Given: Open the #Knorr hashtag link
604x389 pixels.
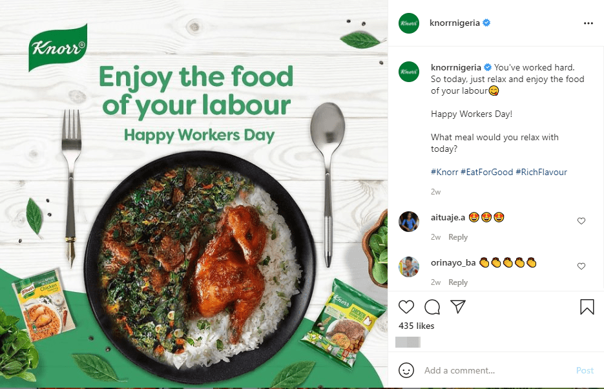Looking at the screenshot, I should [444, 172].
